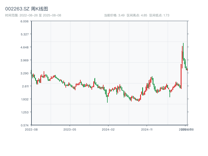This screenshot has width=208, height=156.
Task: Click the 1.253 price axis label
Action: click(24, 112)
